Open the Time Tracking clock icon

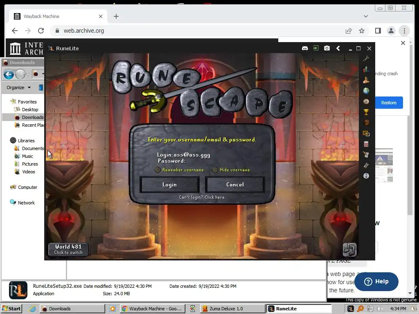click(x=366, y=101)
